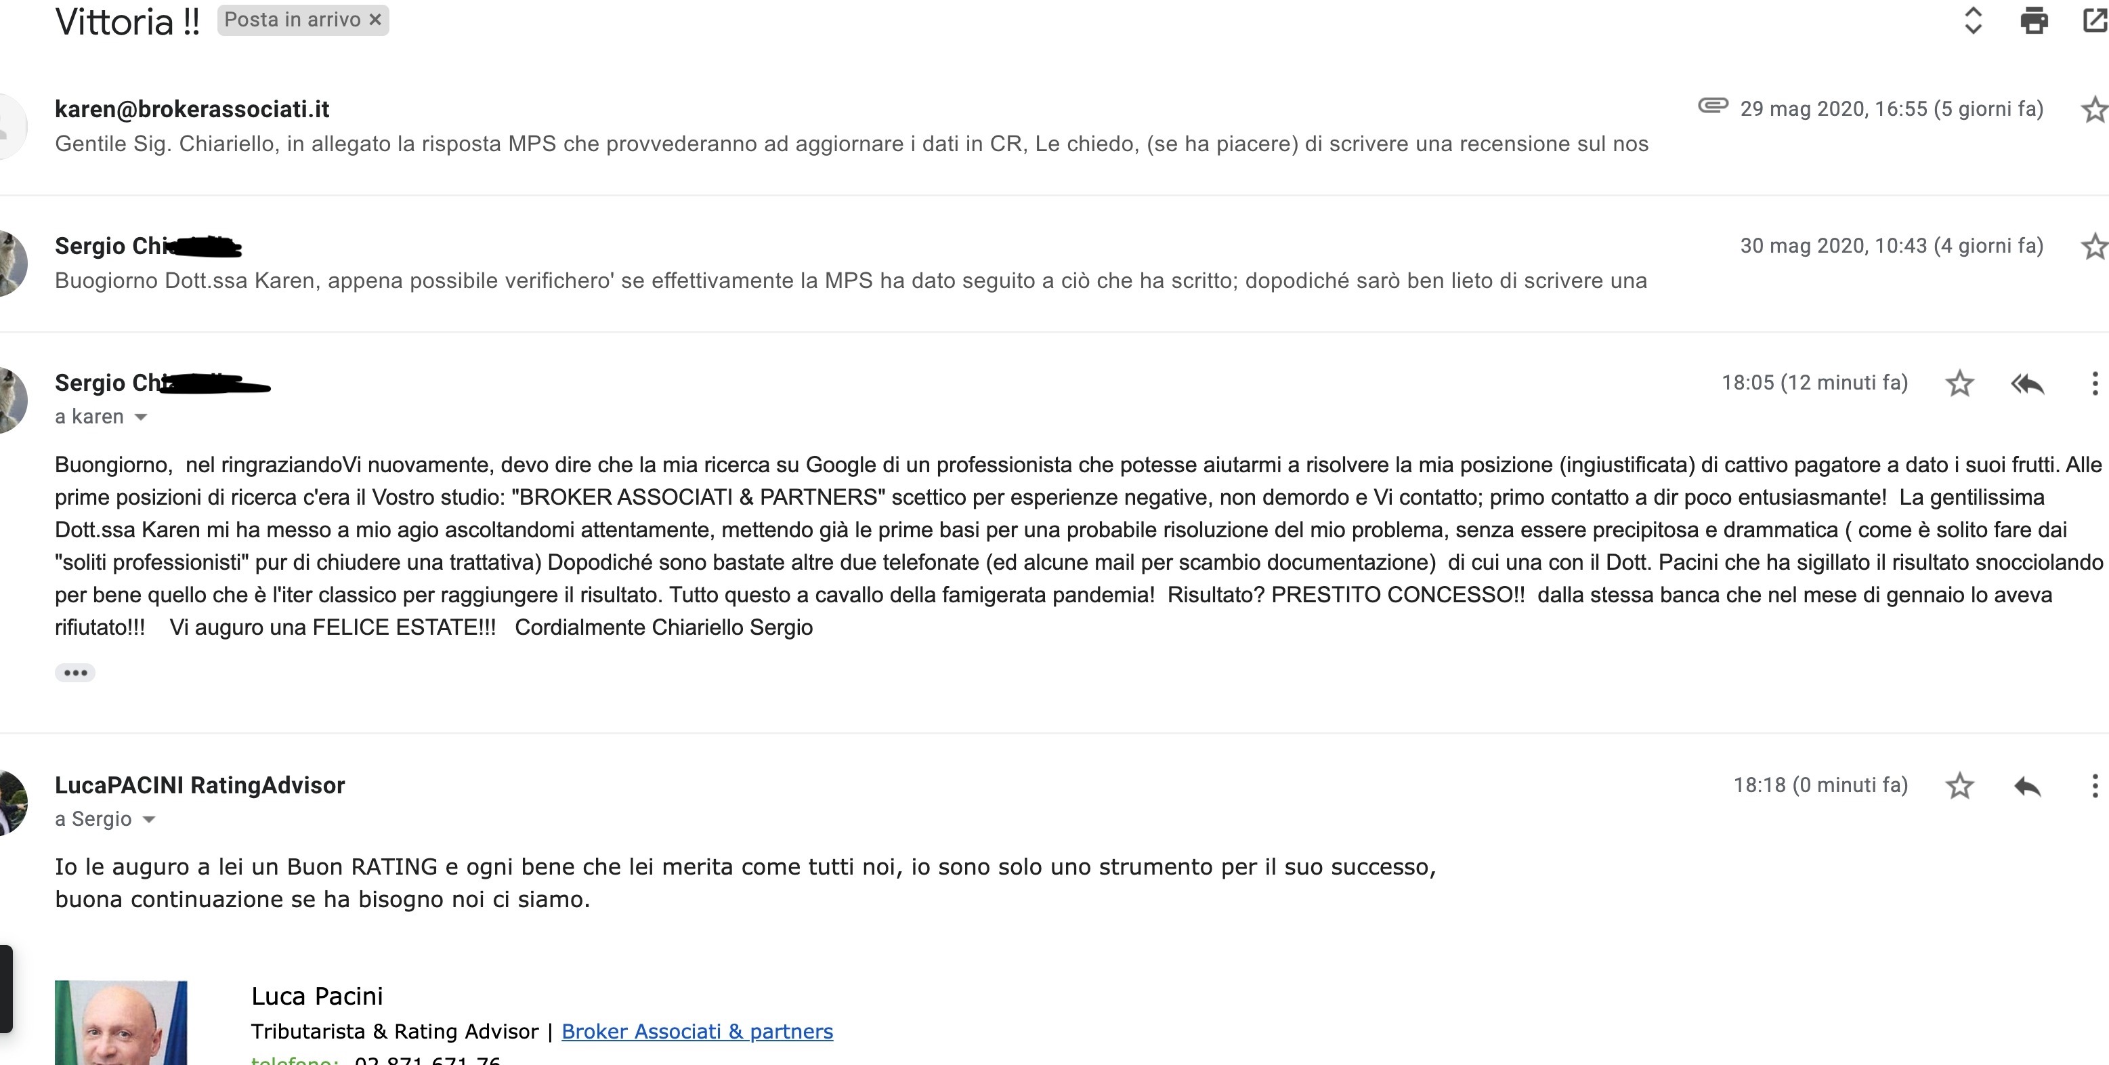Image resolution: width=2109 pixels, height=1065 pixels.
Task: Open the Broker Associati & partners link
Action: [697, 1031]
